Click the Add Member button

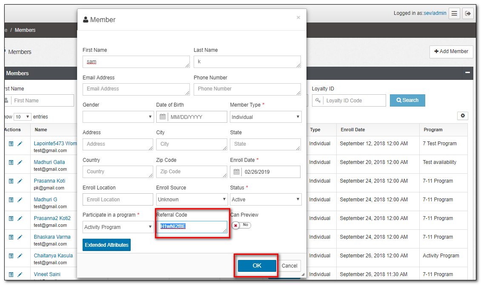click(451, 51)
